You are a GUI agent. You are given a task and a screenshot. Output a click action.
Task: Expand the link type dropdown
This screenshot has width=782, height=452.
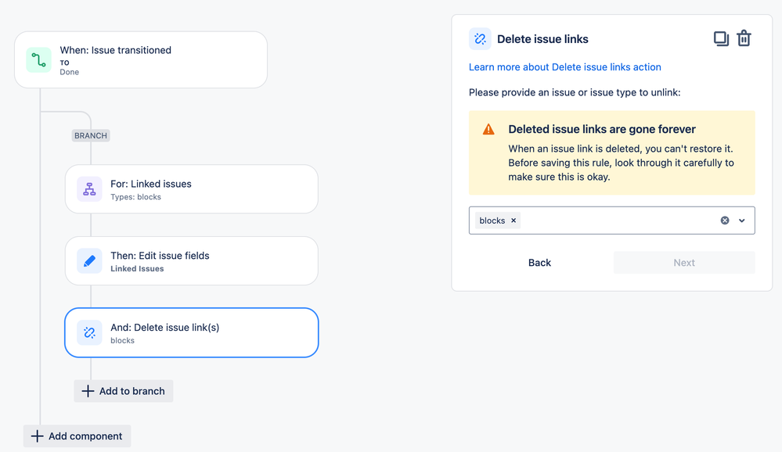(x=742, y=221)
